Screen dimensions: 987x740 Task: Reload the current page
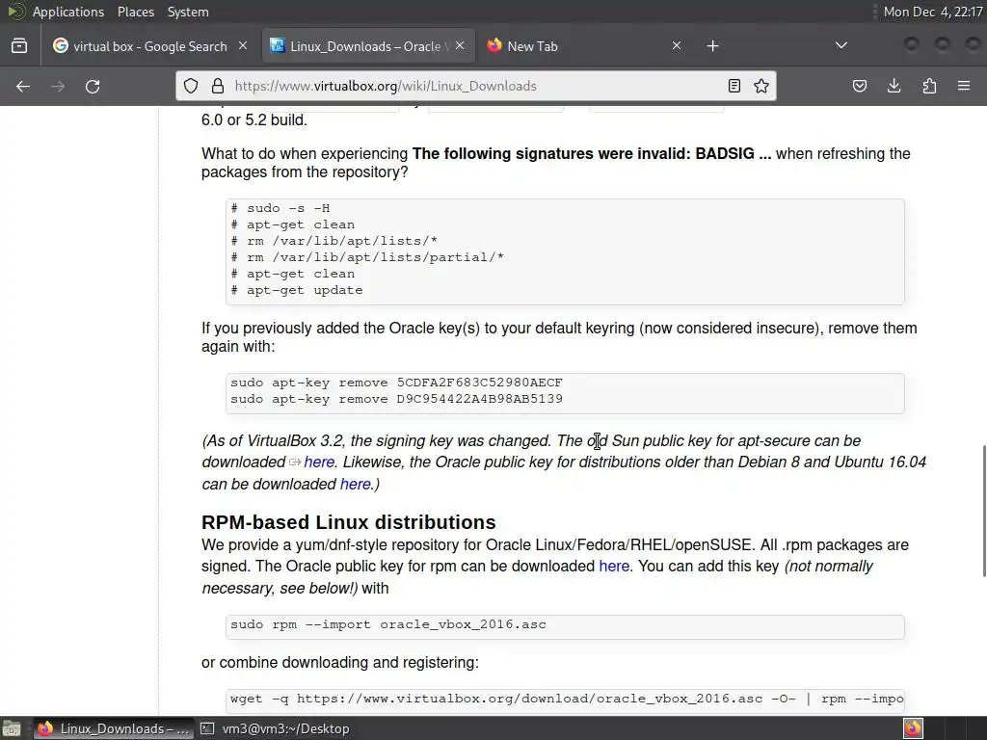point(93,86)
